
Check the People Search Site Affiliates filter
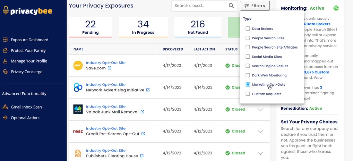point(248,47)
